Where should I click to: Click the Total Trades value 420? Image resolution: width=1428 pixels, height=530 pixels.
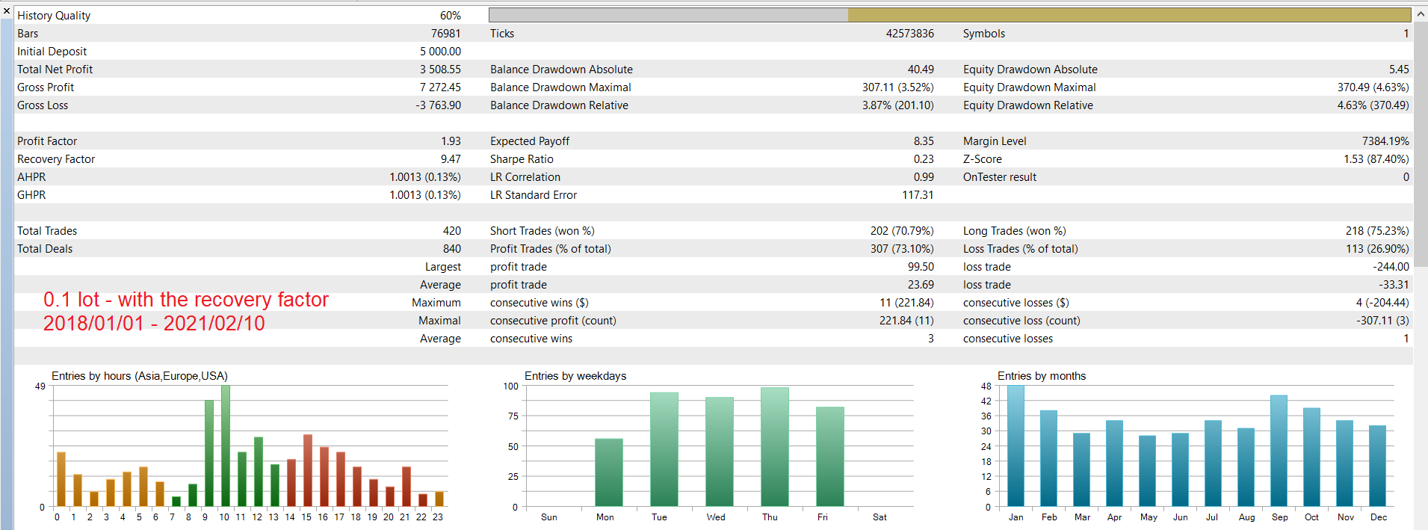click(451, 230)
